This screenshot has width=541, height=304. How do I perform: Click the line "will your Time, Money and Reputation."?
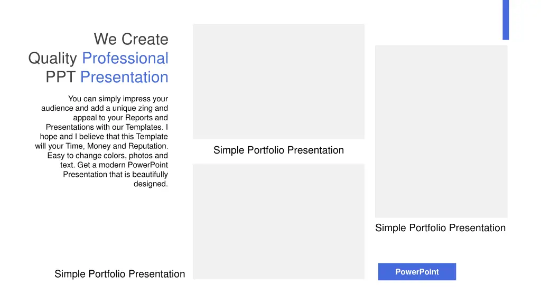101,146
